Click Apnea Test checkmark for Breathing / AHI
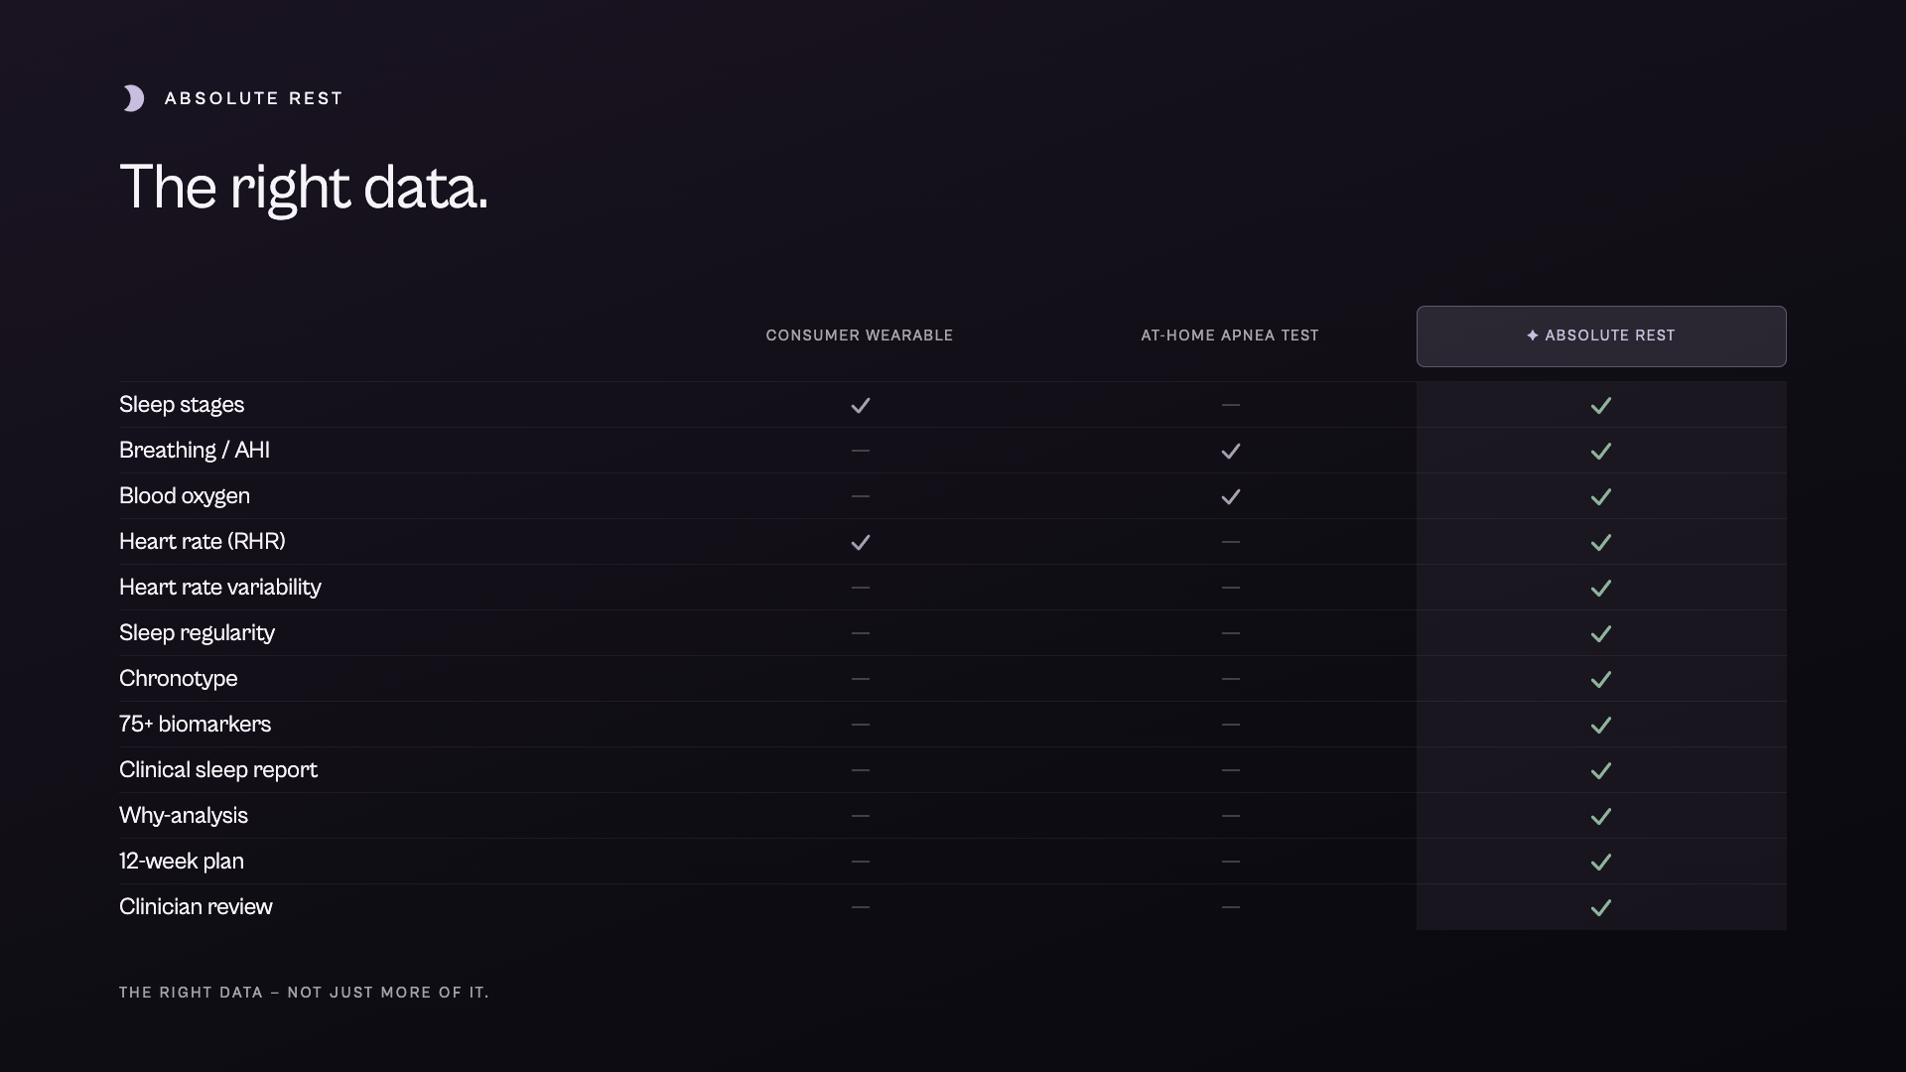Viewport: 1906px width, 1072px height. pos(1231,451)
